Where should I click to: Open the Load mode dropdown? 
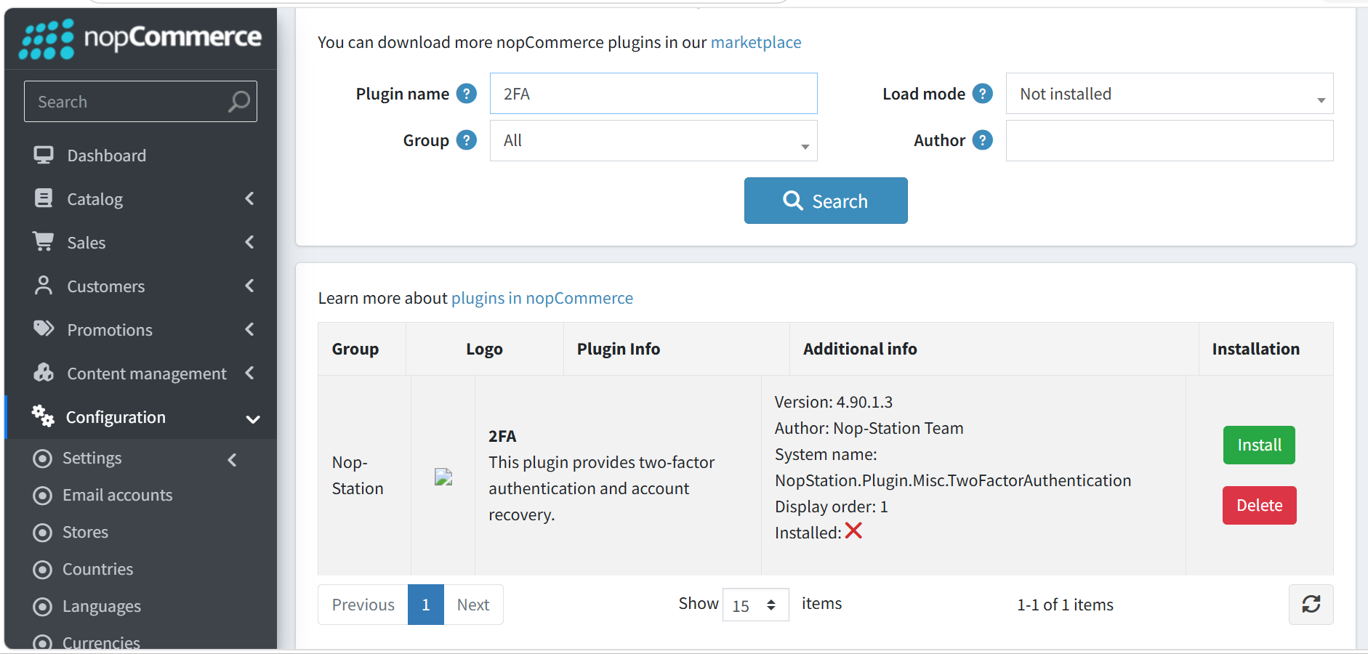pyautogui.click(x=1170, y=94)
